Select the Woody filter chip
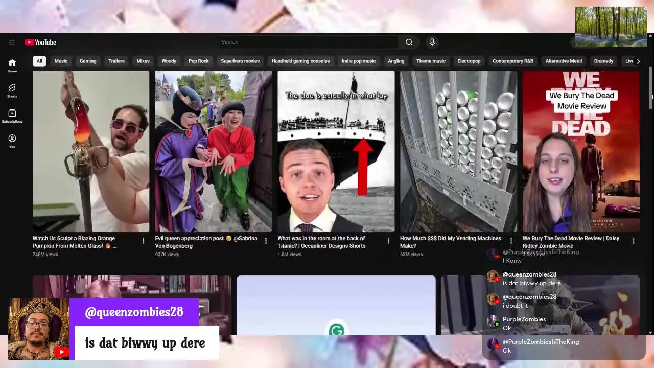654x368 pixels. [169, 61]
